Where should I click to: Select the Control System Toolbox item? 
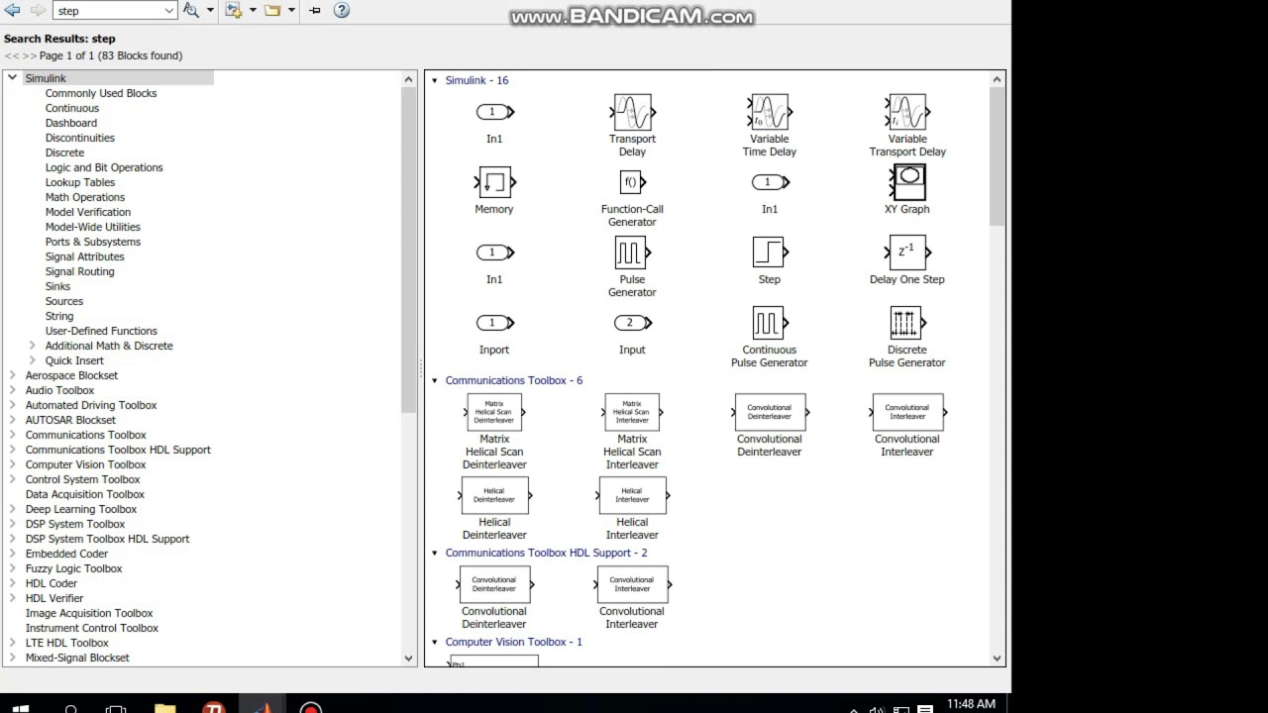(x=83, y=479)
